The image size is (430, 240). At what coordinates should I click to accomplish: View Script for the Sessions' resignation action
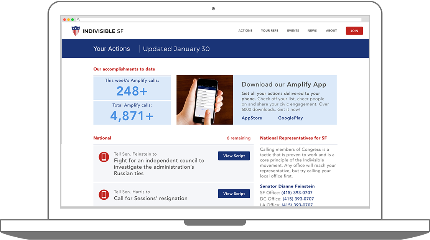pos(234,194)
